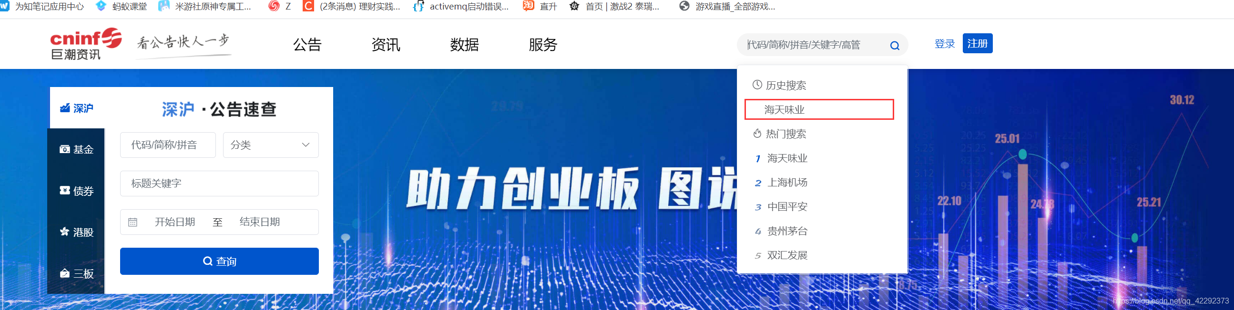Open the 数据 navigation menu
Viewport: 1234px width, 310px height.
click(x=464, y=44)
